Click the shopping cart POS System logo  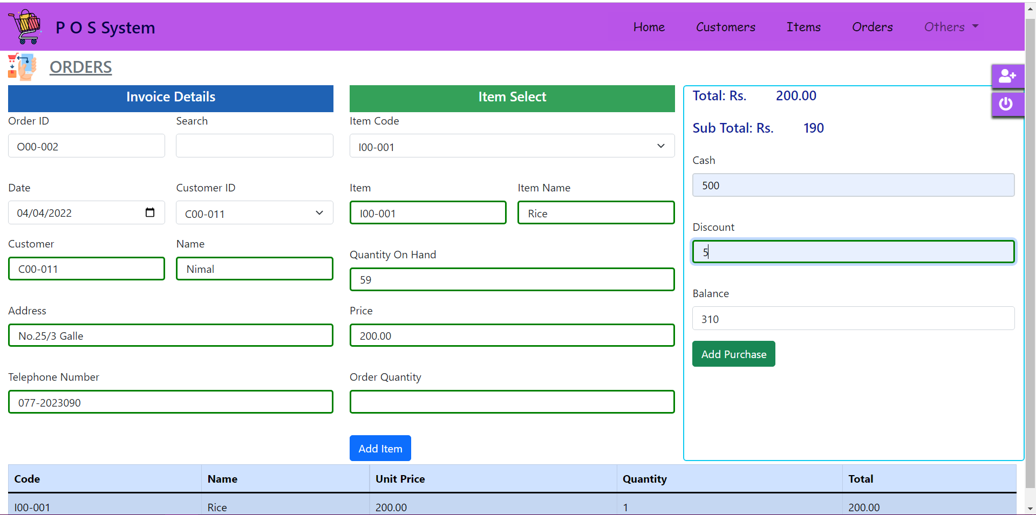[25, 26]
